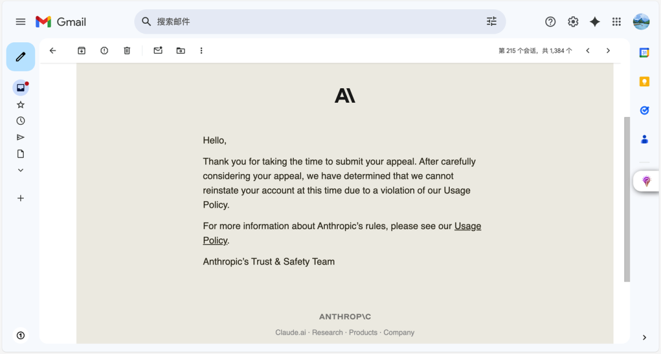Click the email vertical scrollbar
661x354 pixels.
[627, 199]
